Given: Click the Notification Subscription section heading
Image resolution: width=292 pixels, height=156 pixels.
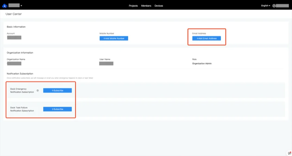Looking at the screenshot, I should click(x=20, y=73).
